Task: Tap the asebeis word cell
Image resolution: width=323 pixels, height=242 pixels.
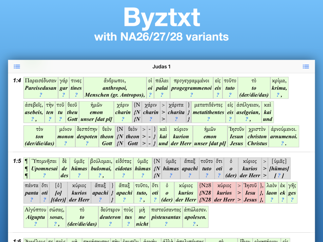Action: 34,112
